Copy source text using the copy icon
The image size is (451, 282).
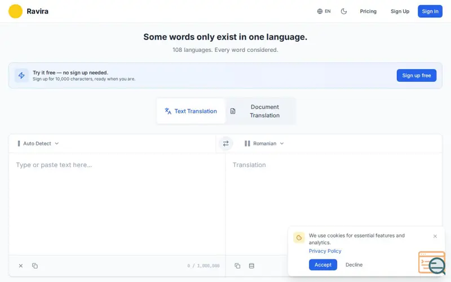coord(35,266)
